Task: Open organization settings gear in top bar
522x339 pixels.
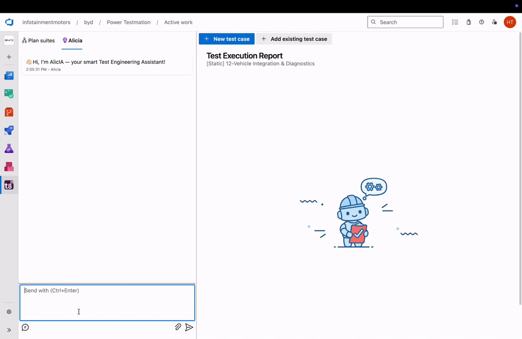Action: pos(494,22)
